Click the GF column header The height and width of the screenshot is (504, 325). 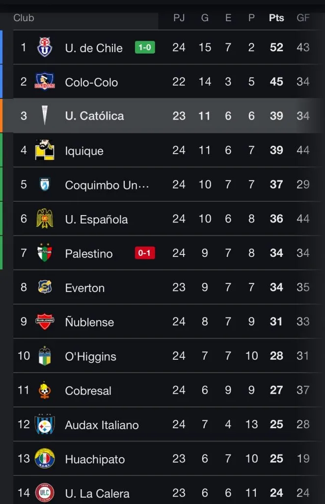[x=303, y=18]
